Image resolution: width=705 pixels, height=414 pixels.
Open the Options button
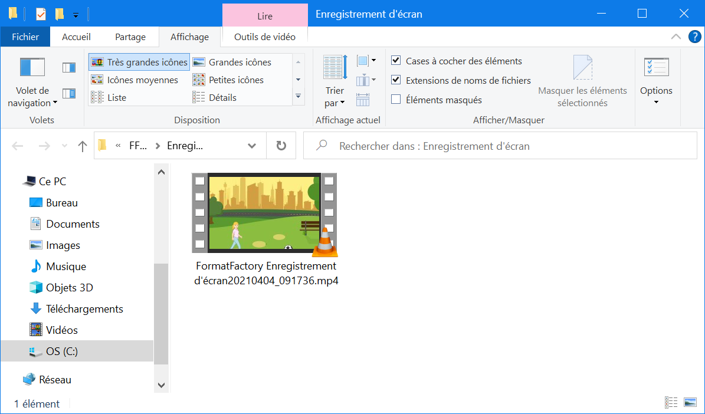point(656,82)
